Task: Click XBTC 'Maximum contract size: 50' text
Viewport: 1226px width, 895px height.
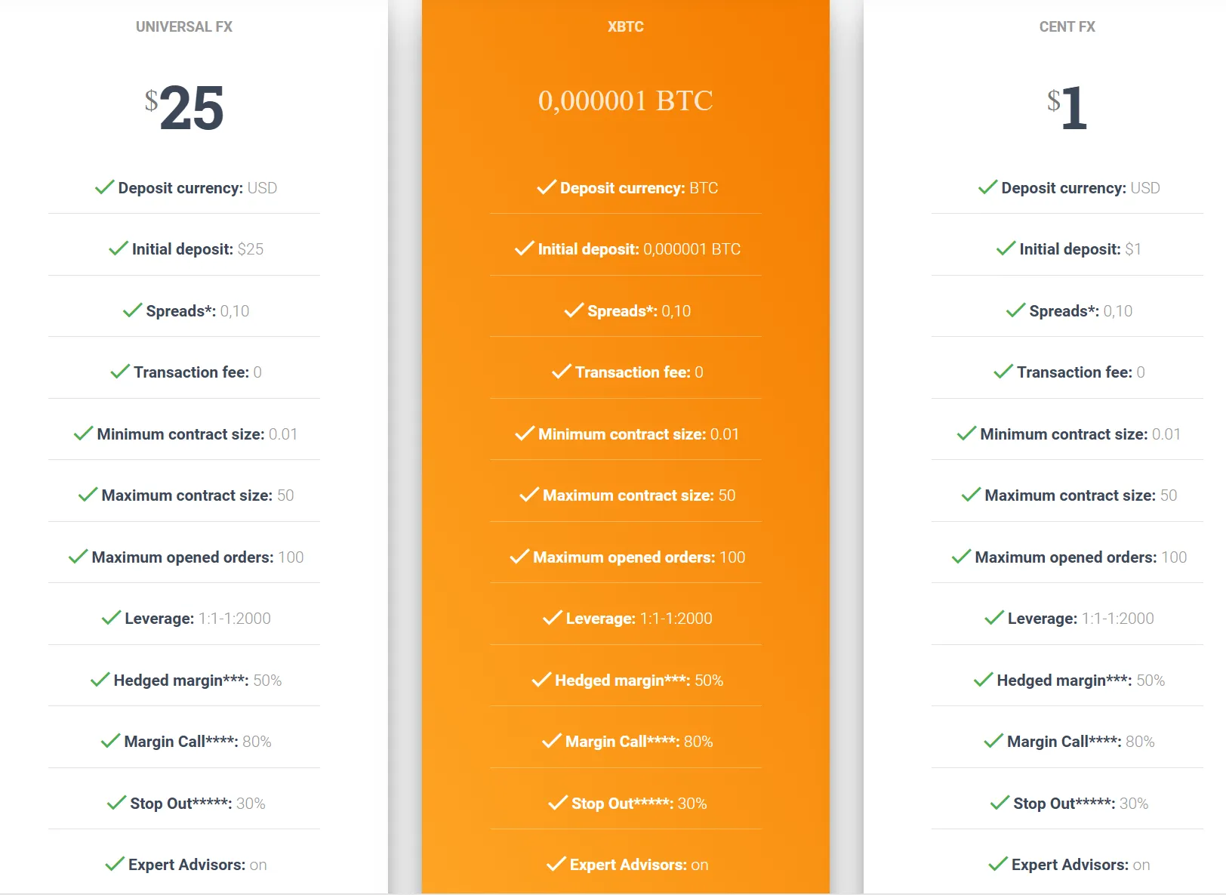Action: (x=639, y=495)
